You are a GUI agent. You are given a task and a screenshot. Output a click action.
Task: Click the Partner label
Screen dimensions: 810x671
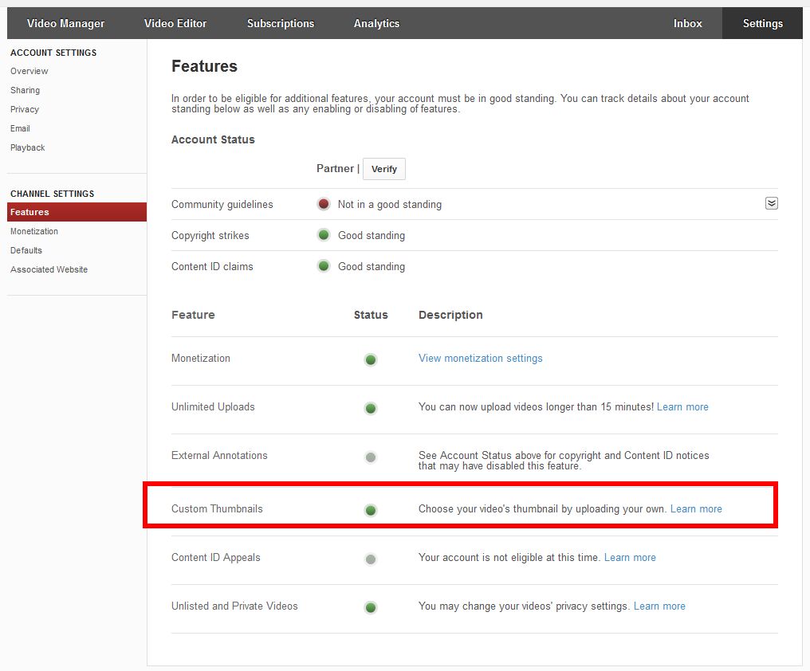[x=335, y=168]
